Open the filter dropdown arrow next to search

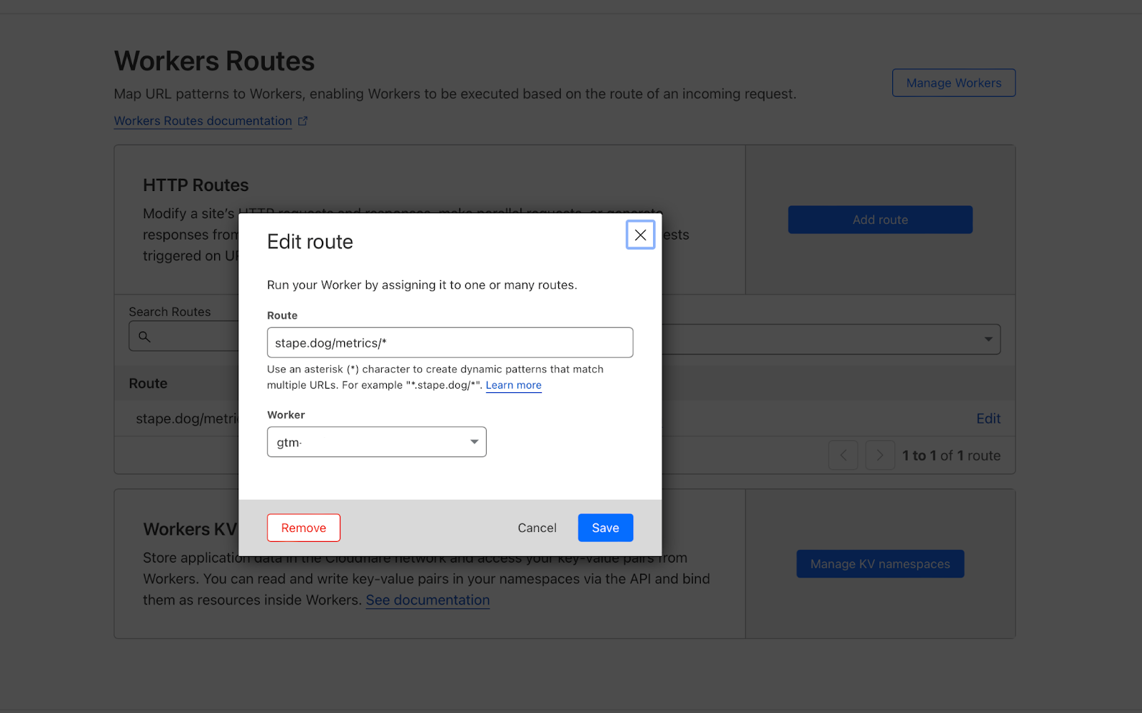[x=989, y=339]
